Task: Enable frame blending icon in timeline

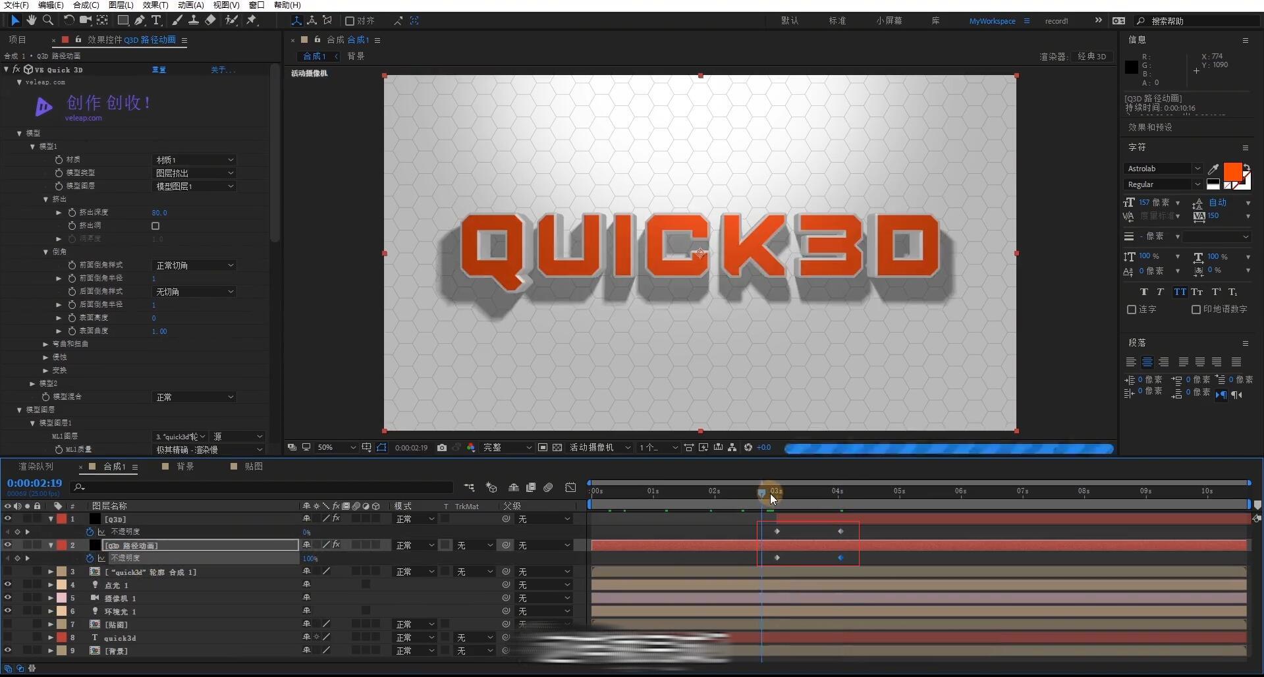Action: coord(531,487)
